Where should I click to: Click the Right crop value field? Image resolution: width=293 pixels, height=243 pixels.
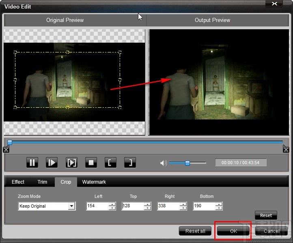[168, 206]
